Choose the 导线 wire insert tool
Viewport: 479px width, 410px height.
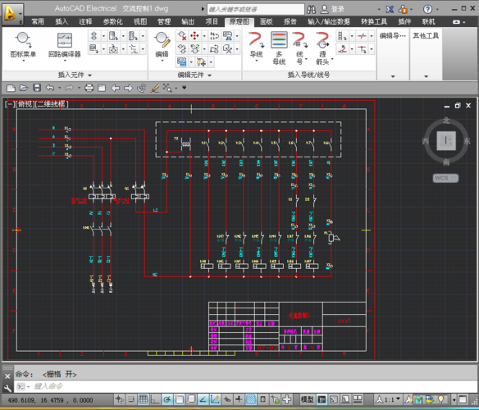point(256,47)
